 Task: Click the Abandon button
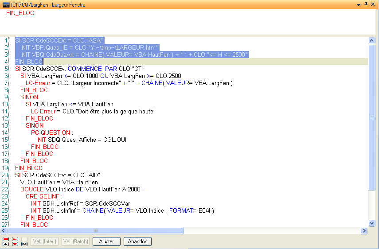tap(137, 241)
